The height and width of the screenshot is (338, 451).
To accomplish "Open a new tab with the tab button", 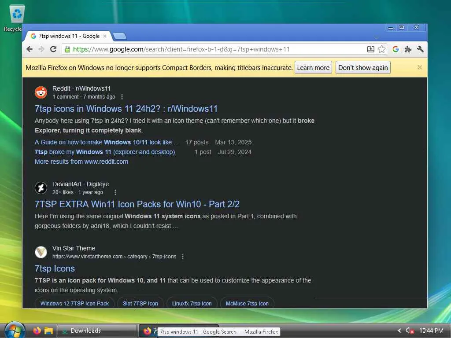I will 120,36.
